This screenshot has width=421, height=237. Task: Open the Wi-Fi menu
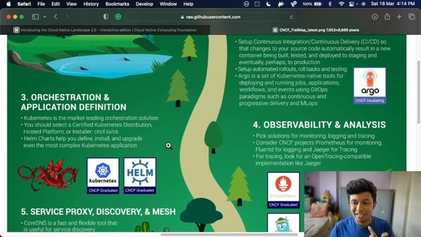pyautogui.click(x=341, y=4)
